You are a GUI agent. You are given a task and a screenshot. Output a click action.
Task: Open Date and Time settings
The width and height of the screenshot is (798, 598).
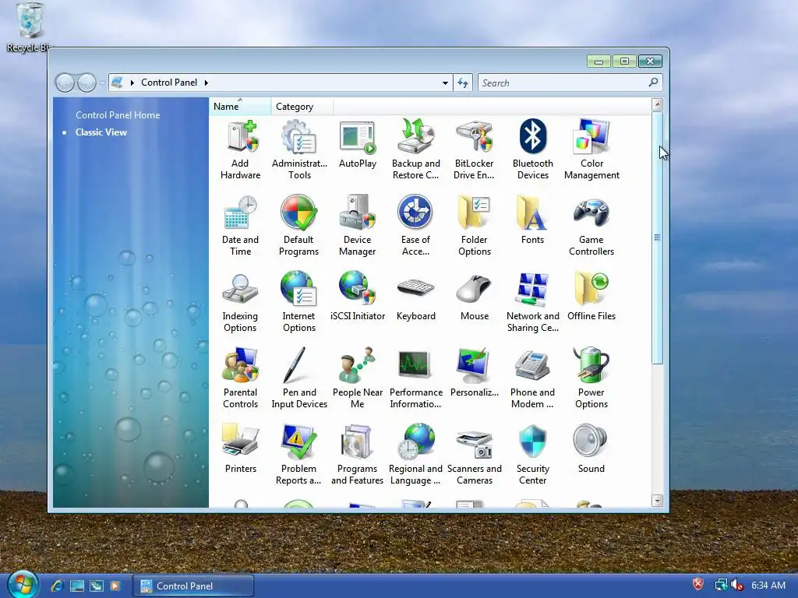240,226
